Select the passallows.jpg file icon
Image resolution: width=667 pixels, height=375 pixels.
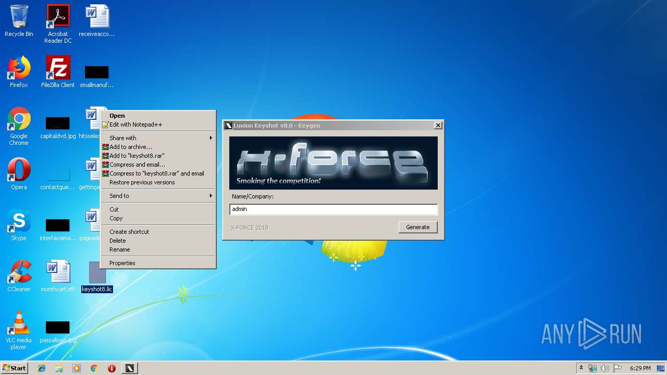58,332
